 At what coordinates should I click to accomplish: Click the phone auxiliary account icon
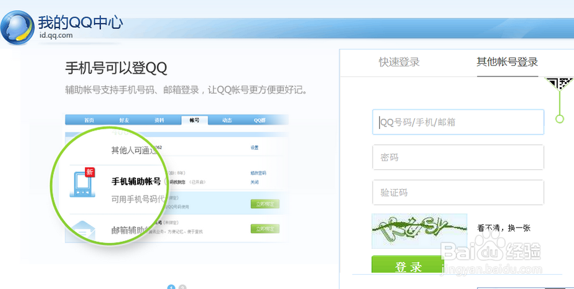[82, 183]
